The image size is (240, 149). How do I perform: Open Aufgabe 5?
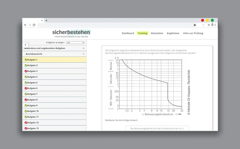click(54, 83)
